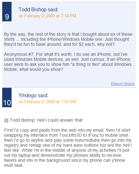Click the first paragraph about six shirts
The width and height of the screenshot is (139, 174).
click(x=68, y=39)
